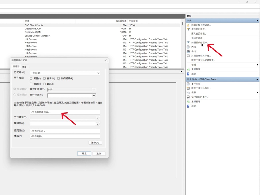Confirm the filter with 確定 button
The height and width of the screenshot is (195, 260).
[84, 154]
